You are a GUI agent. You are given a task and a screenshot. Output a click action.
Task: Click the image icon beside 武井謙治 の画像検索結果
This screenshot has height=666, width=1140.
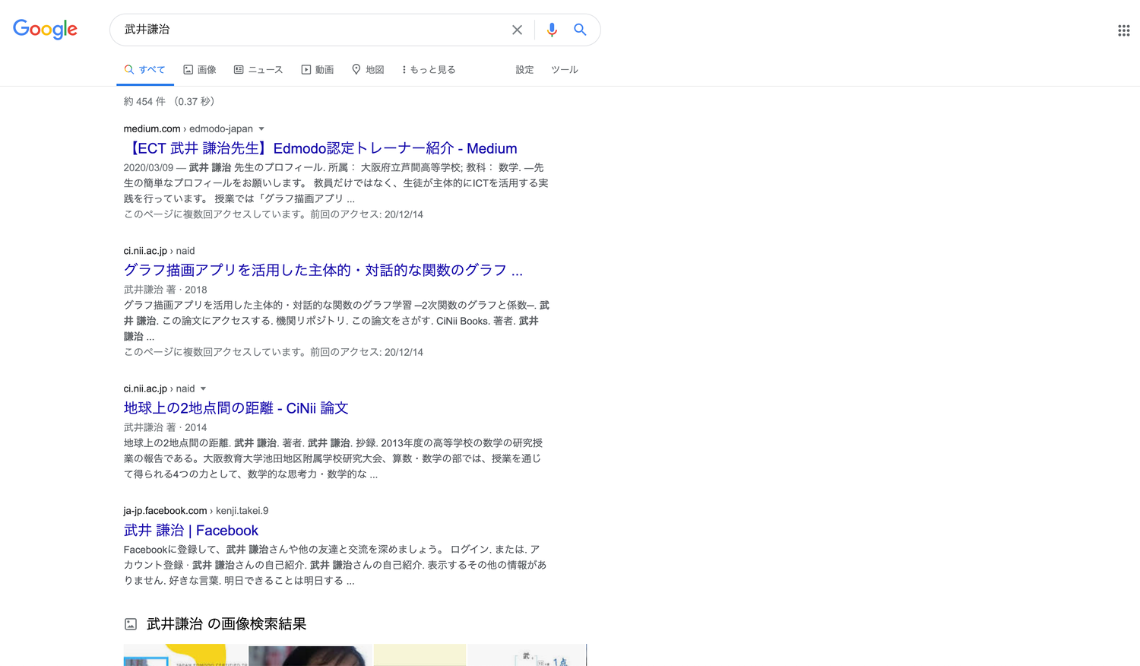click(131, 624)
